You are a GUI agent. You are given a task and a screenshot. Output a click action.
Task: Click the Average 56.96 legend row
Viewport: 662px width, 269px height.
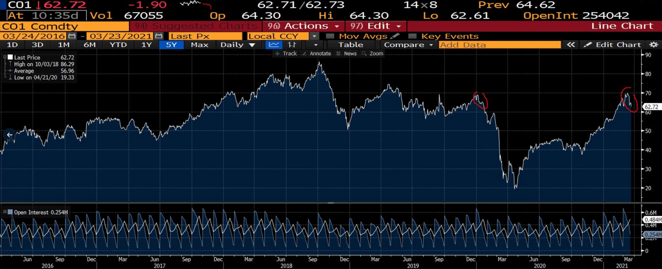[42, 71]
